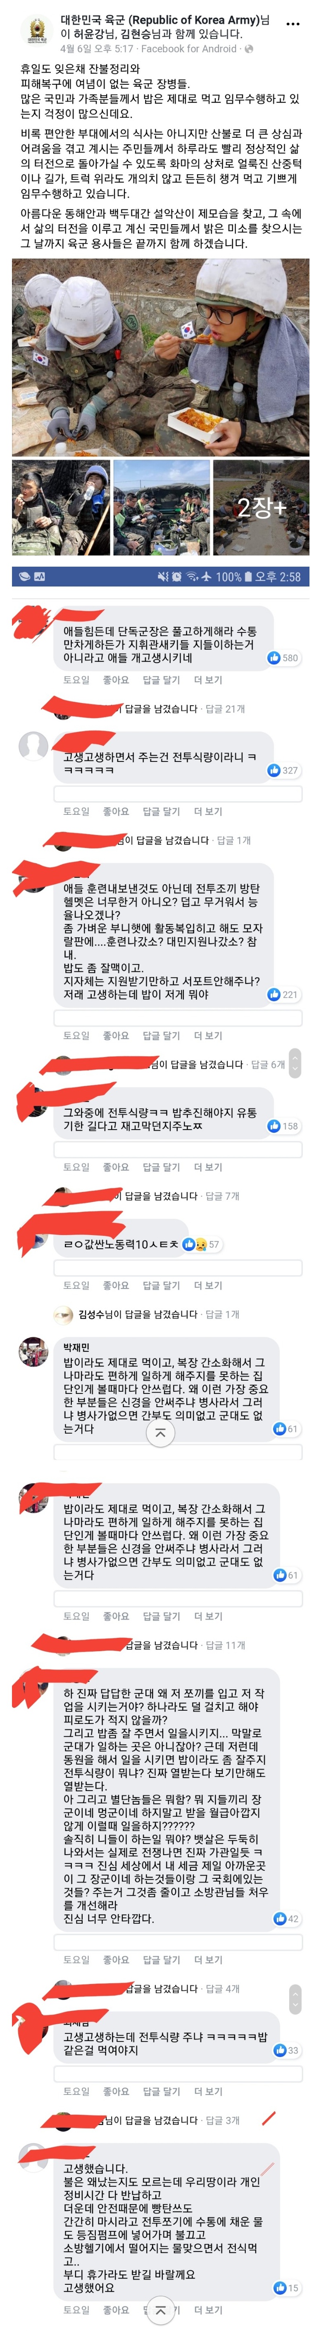
Task: Click the thumbs-up icon showing 580 likes
Action: [x=274, y=658]
